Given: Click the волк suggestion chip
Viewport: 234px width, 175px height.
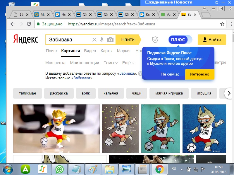Looking at the screenshot, I should [86, 93].
